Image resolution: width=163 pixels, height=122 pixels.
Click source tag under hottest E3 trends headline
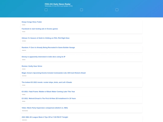pos(24,85)
